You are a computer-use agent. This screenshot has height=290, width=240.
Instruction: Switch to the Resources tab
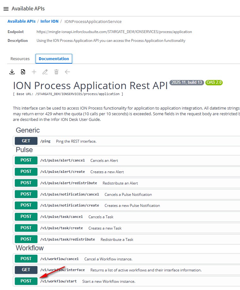(x=20, y=59)
